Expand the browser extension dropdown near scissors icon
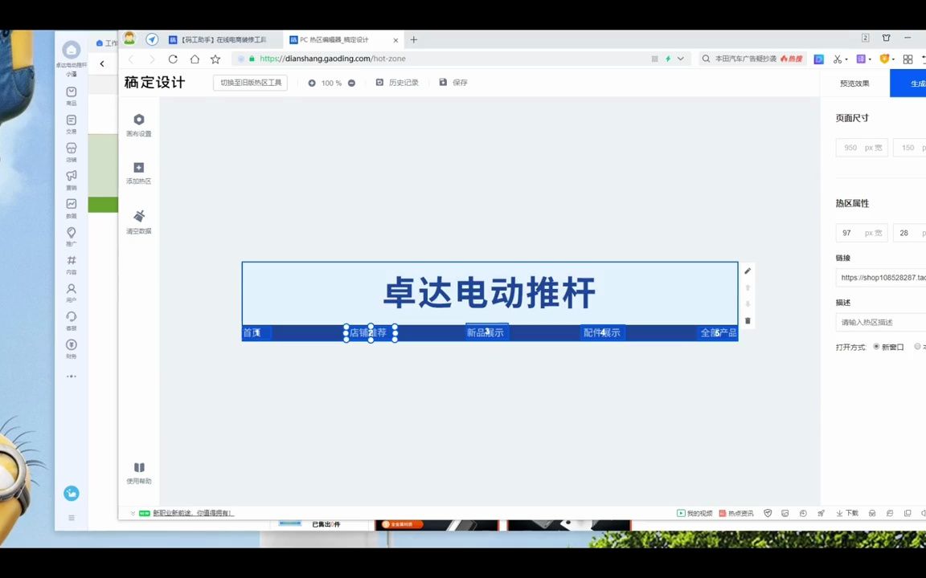Viewport: 926px width, 578px height. pyautogui.click(x=848, y=59)
